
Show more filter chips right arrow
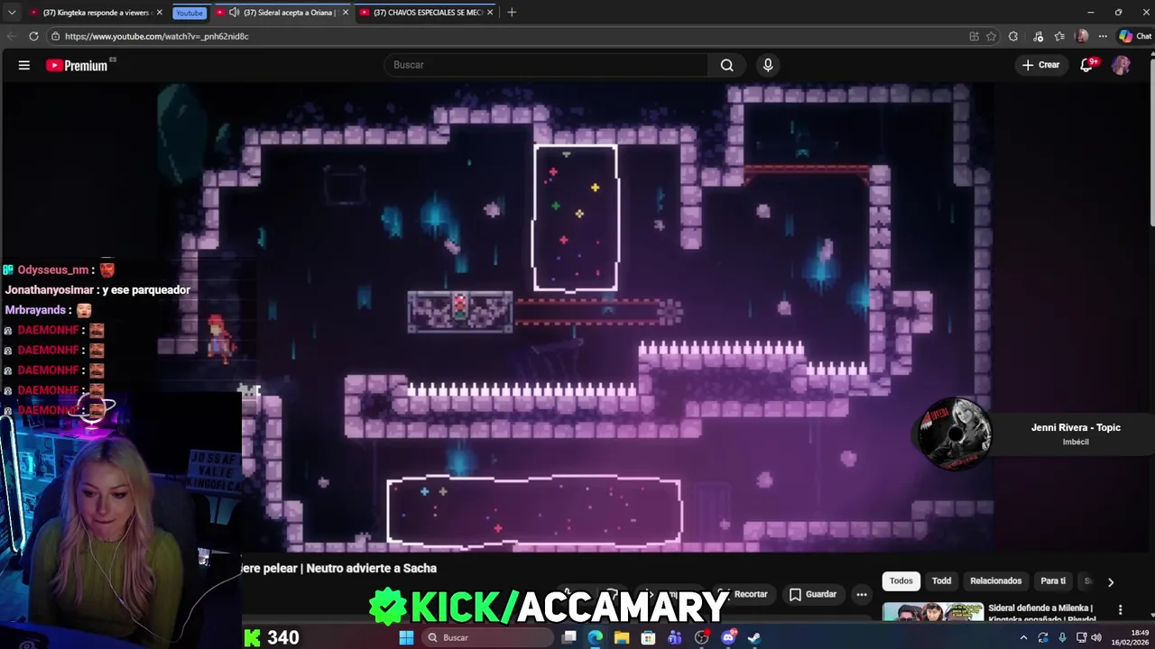[1111, 582]
